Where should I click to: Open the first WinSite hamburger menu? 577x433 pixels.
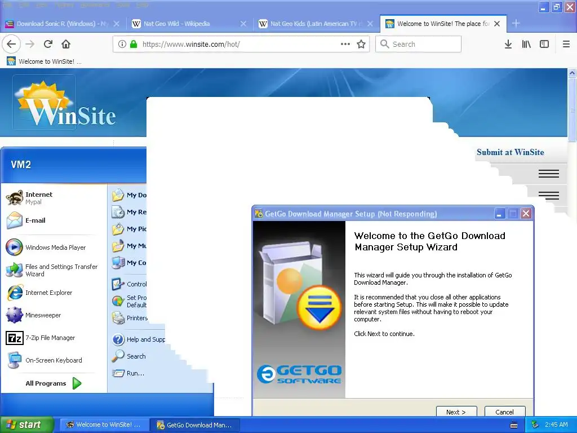(x=549, y=174)
